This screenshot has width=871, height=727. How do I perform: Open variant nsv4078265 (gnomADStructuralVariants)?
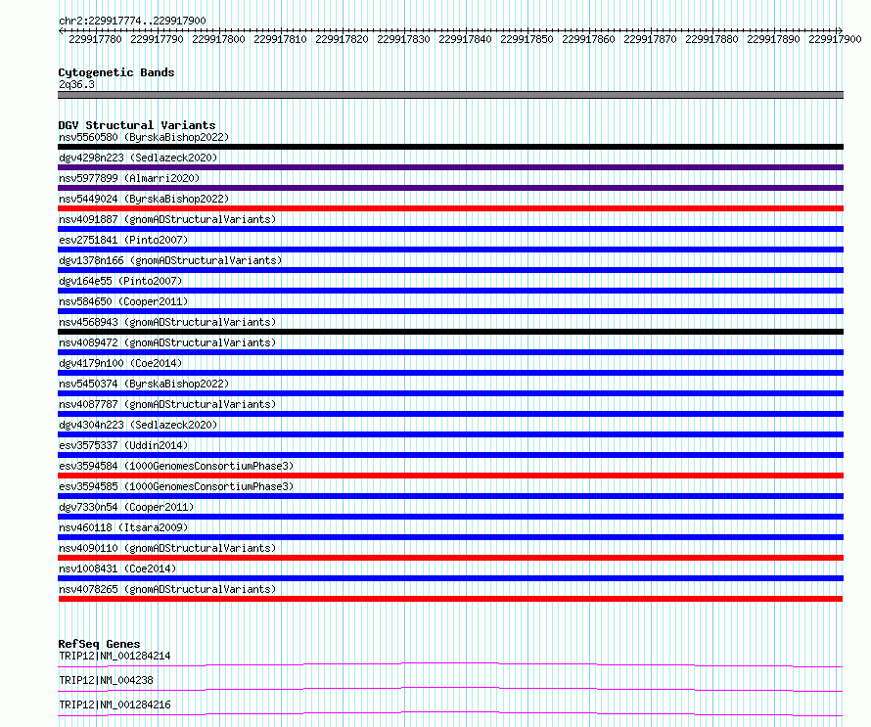pyautogui.click(x=167, y=589)
